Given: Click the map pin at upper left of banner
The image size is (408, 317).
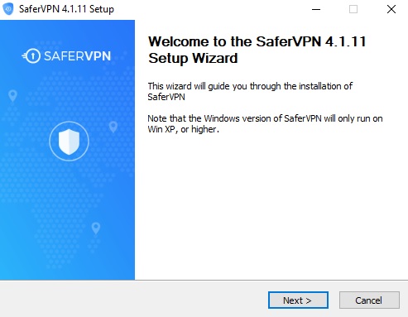Looking at the screenshot, I should 12,96.
